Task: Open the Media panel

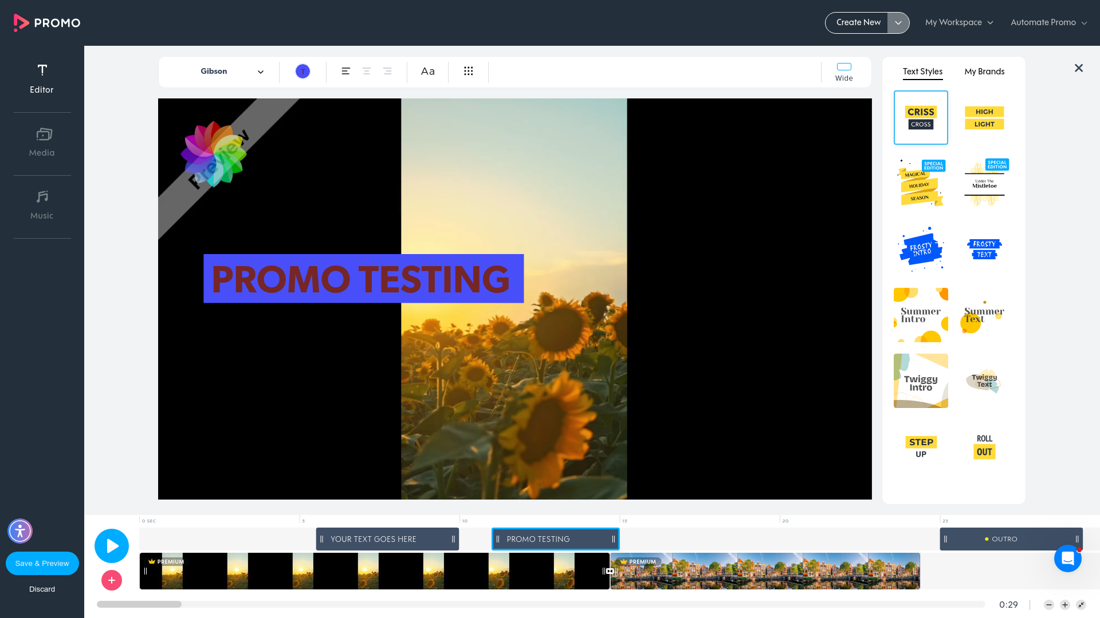Action: pos(42,141)
